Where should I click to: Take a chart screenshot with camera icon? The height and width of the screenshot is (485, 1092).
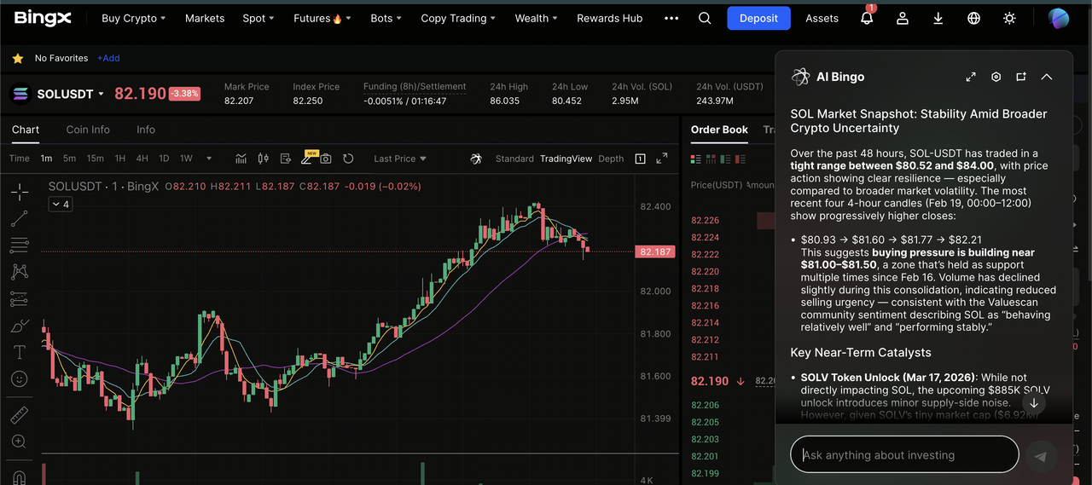326,159
